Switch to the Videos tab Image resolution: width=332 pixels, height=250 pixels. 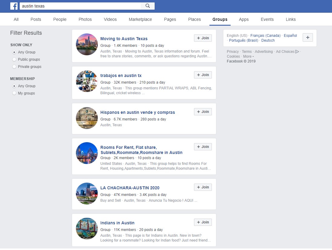(x=110, y=19)
